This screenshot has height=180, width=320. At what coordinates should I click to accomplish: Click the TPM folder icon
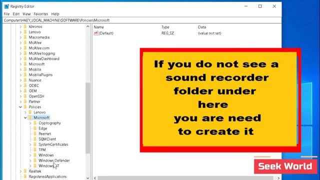[35, 149]
